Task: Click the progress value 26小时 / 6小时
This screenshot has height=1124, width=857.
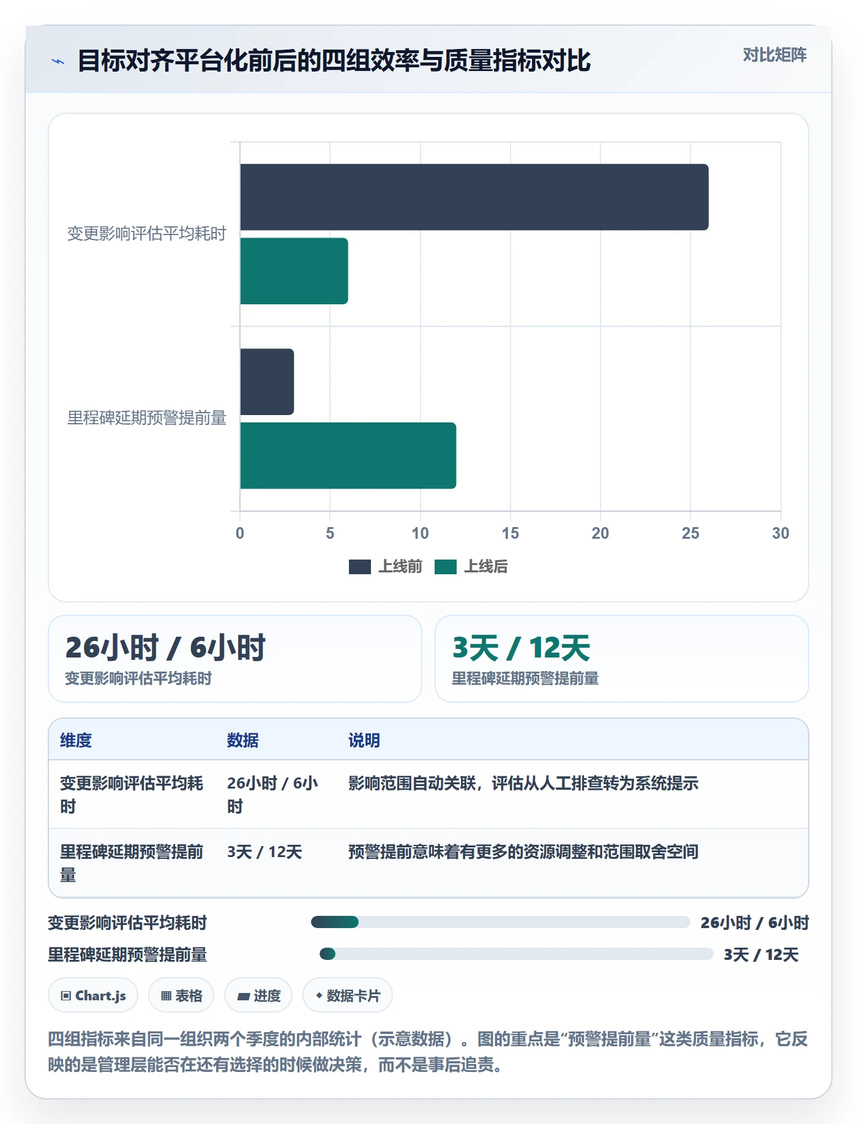Action: [x=755, y=923]
